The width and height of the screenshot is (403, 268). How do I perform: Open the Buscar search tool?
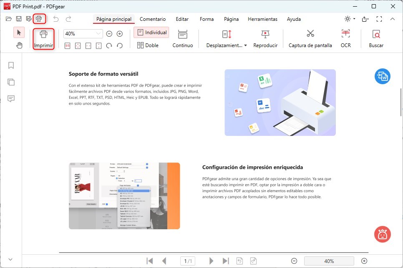[x=376, y=39]
